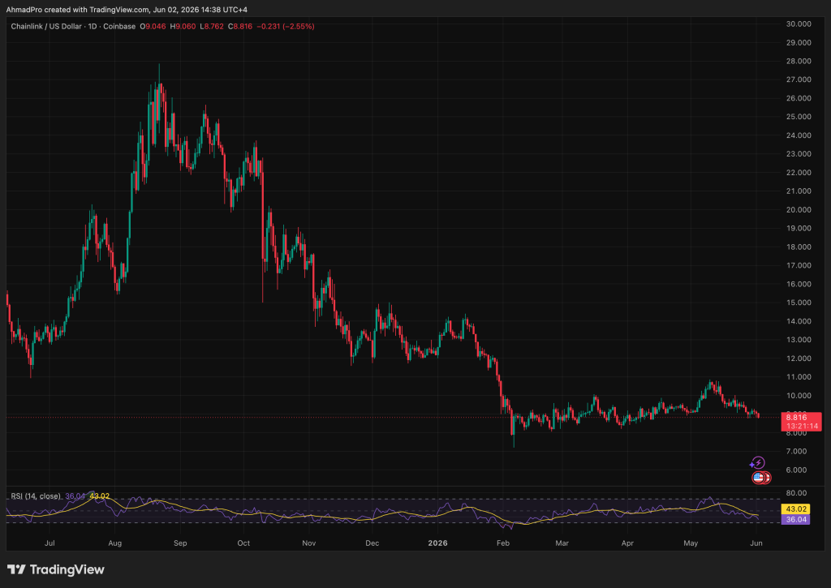Click the 22.000 price scale label
Image resolution: width=831 pixels, height=588 pixels.
tap(799, 172)
